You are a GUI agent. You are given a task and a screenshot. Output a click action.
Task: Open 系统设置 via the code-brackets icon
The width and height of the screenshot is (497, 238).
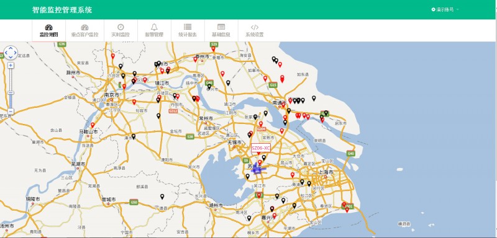coord(255,30)
